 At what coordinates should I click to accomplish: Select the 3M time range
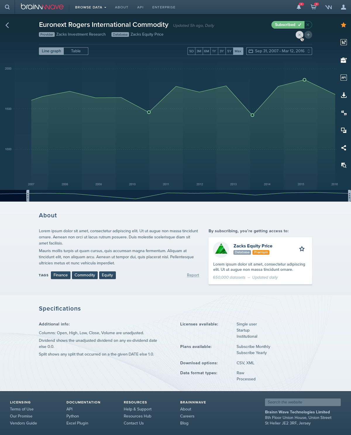[x=199, y=51]
